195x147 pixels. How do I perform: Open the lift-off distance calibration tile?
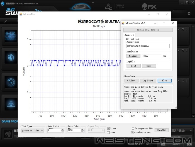[11, 104]
